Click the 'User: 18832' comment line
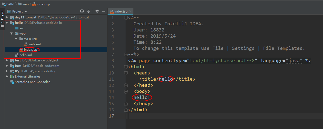Viewport: 323px width, 129px height. click(149, 30)
